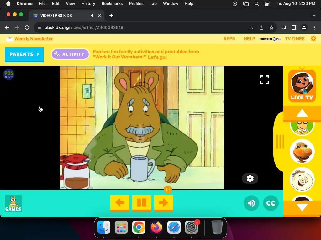This screenshot has width=321, height=240.
Task: Open the Edit menu
Action: click(x=55, y=3)
